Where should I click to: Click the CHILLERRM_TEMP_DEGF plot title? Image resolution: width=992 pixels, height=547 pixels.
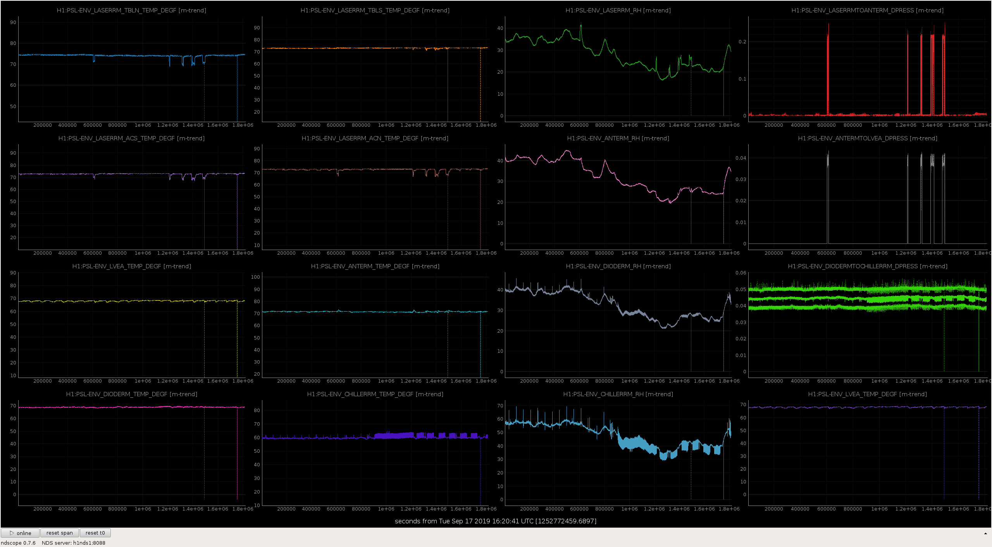pos(375,394)
